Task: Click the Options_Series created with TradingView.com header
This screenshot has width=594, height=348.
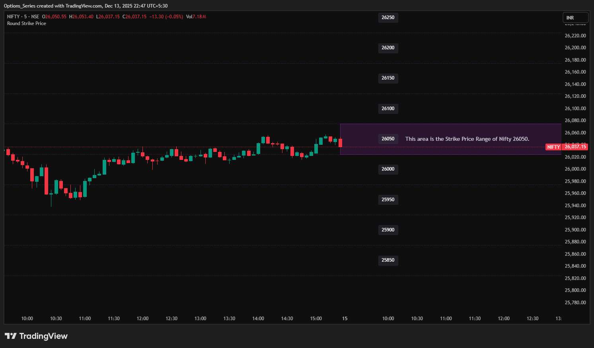Action: (x=53, y=6)
